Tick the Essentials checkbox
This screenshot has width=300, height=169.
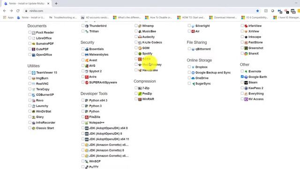[83, 49]
